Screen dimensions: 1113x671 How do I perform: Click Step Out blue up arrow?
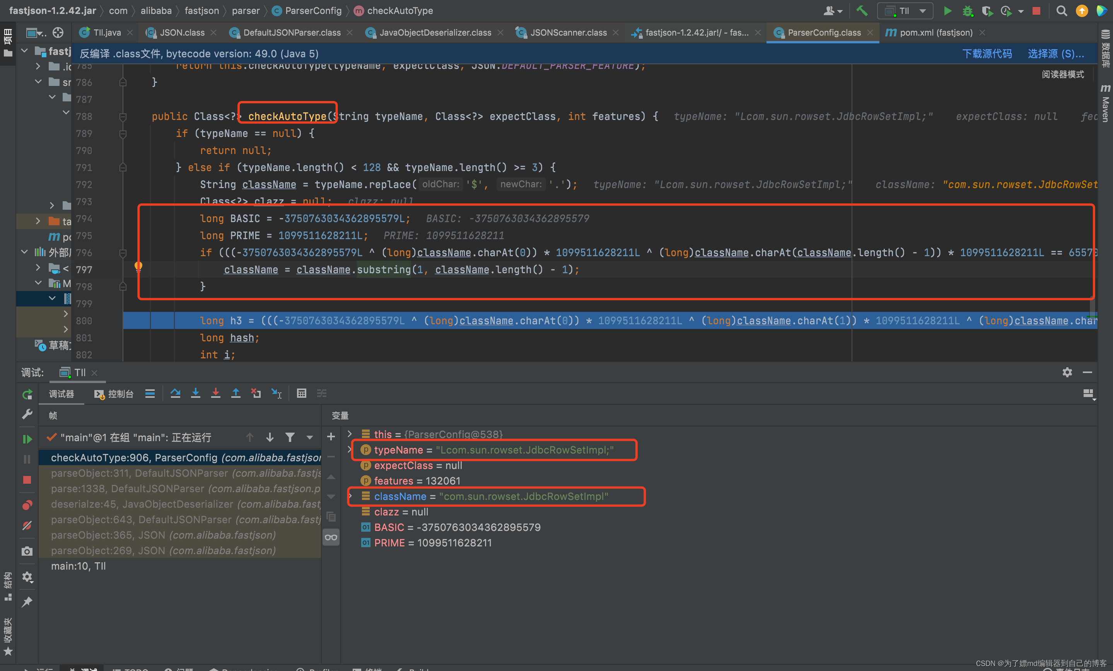[236, 393]
